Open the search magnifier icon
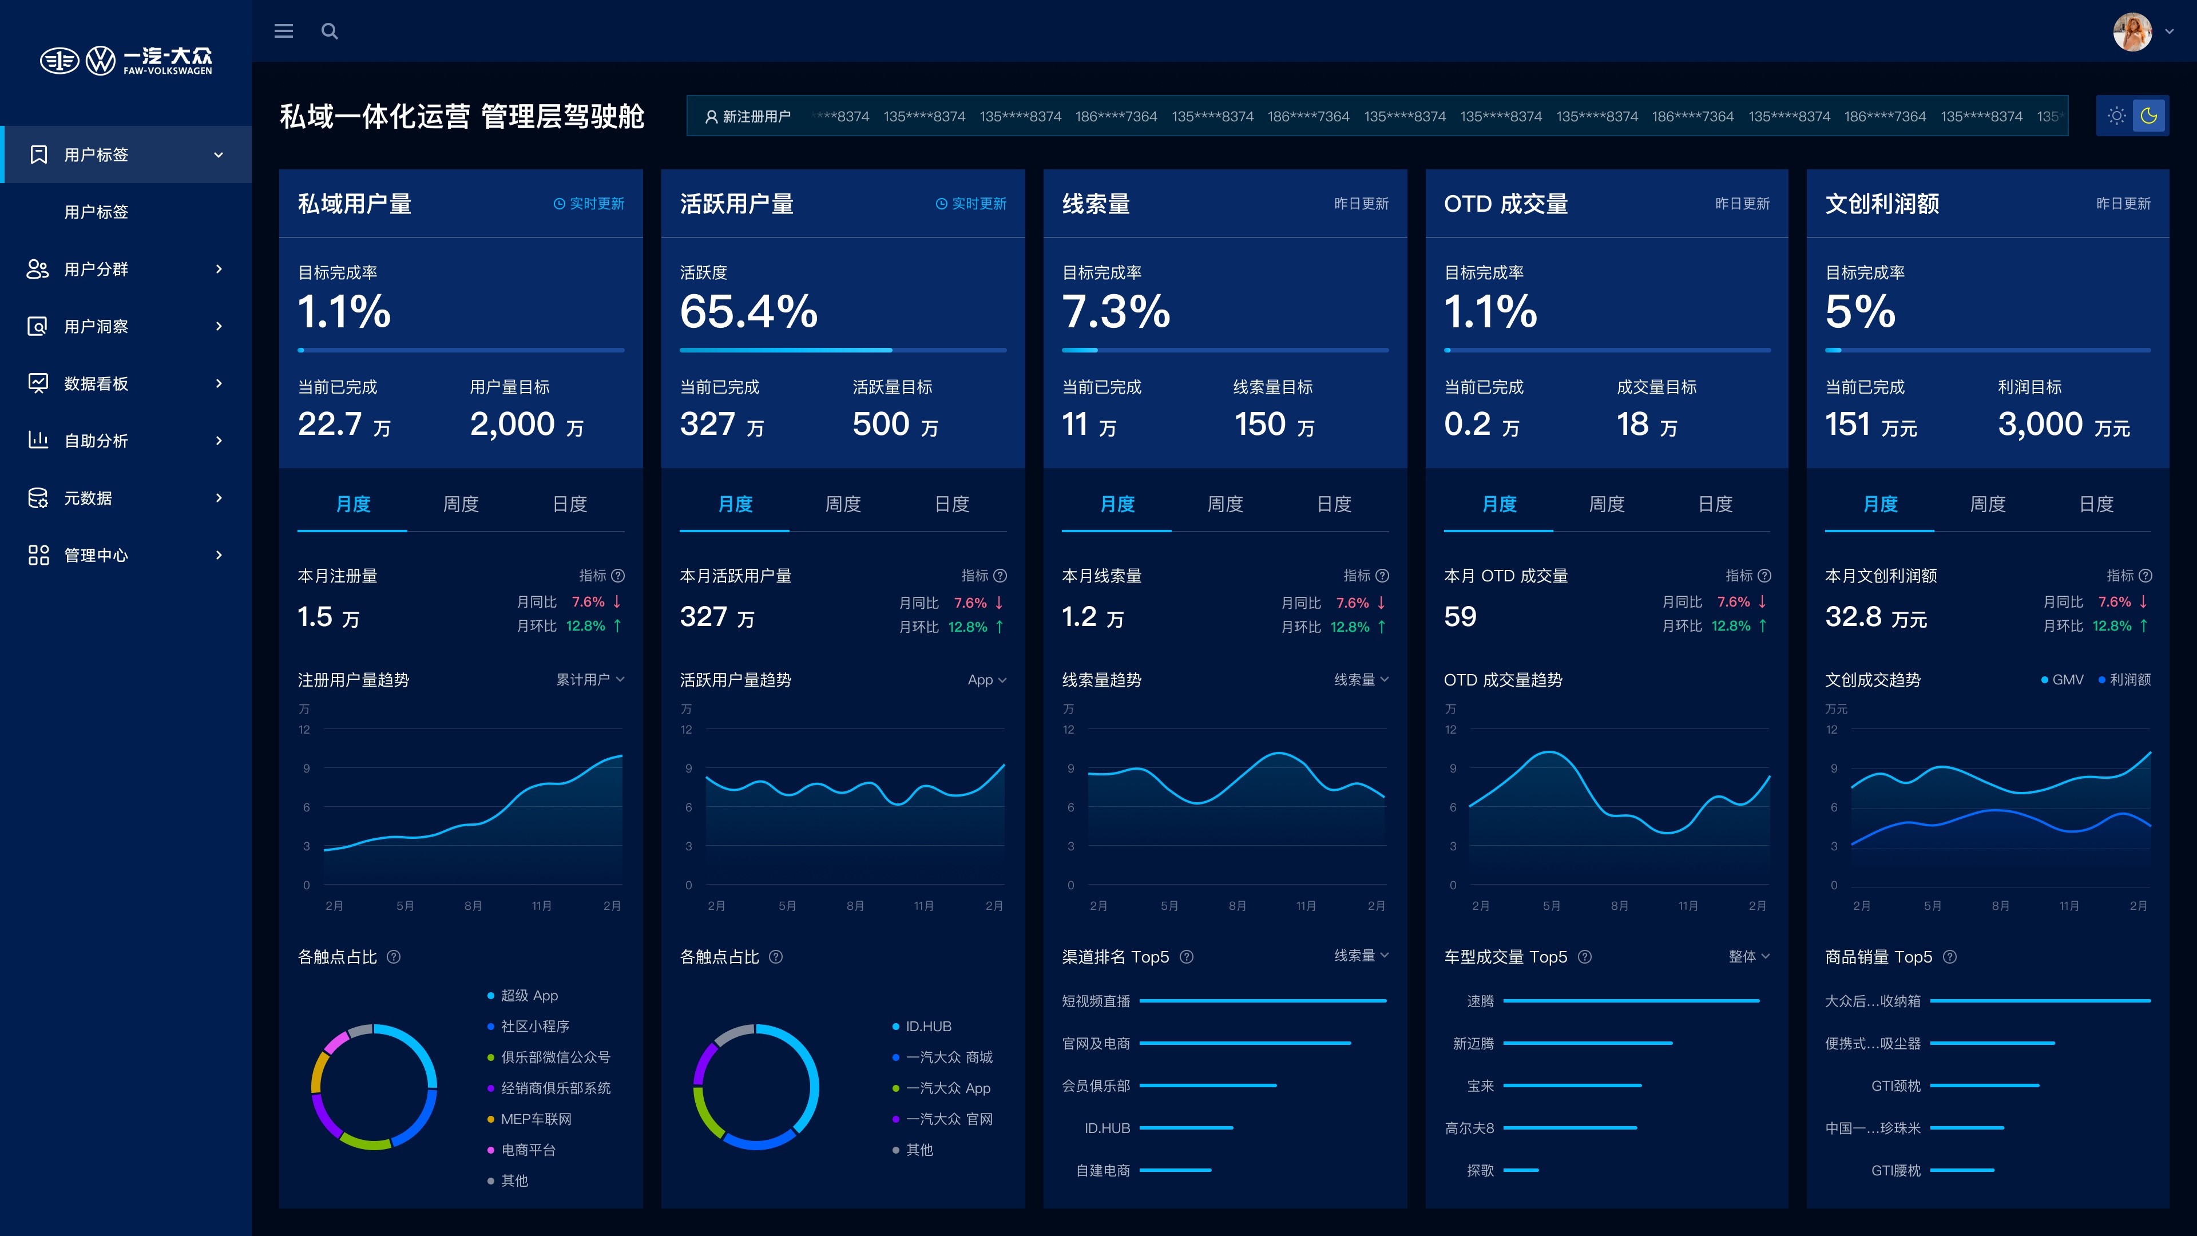The width and height of the screenshot is (2197, 1236). (x=329, y=31)
